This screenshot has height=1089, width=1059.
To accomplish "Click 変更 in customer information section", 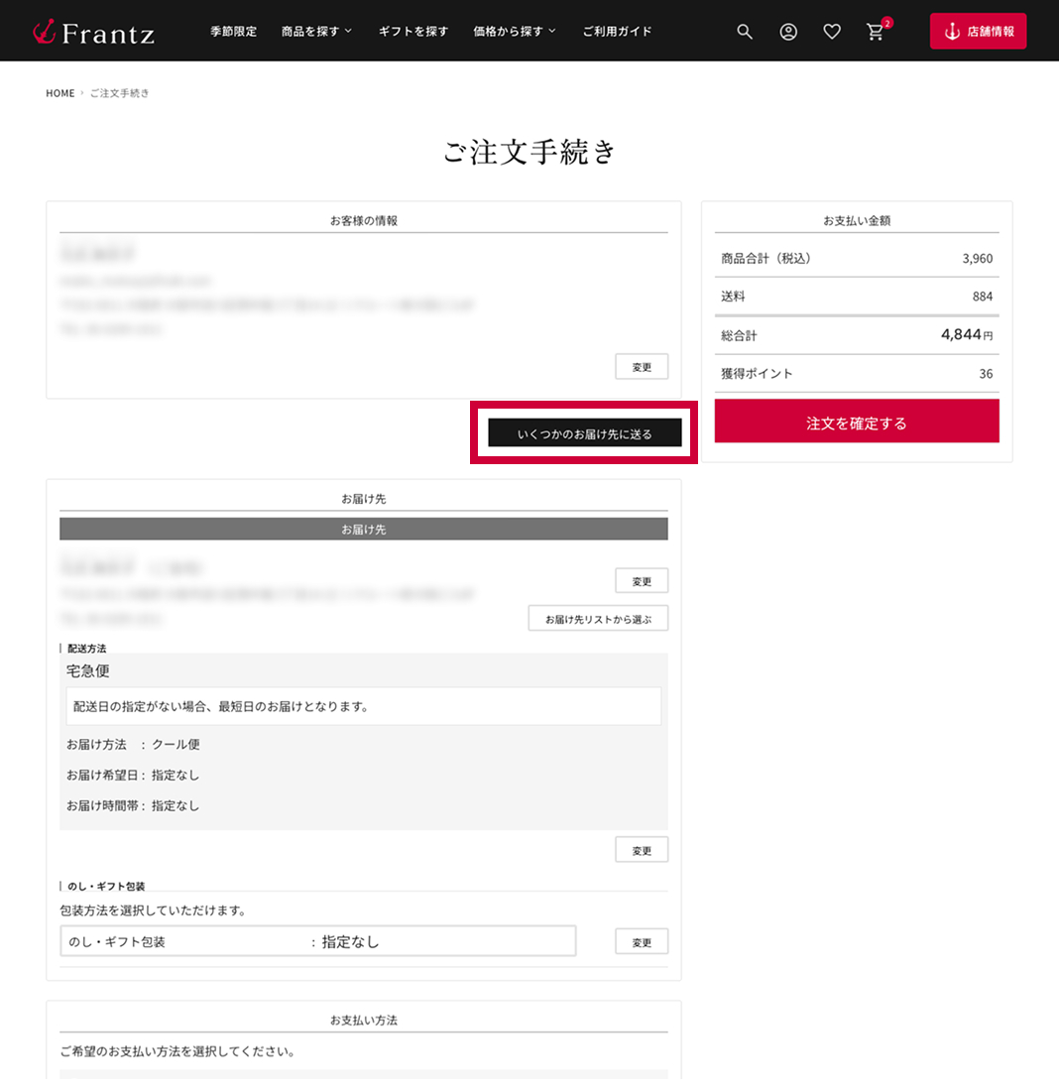I will click(642, 367).
